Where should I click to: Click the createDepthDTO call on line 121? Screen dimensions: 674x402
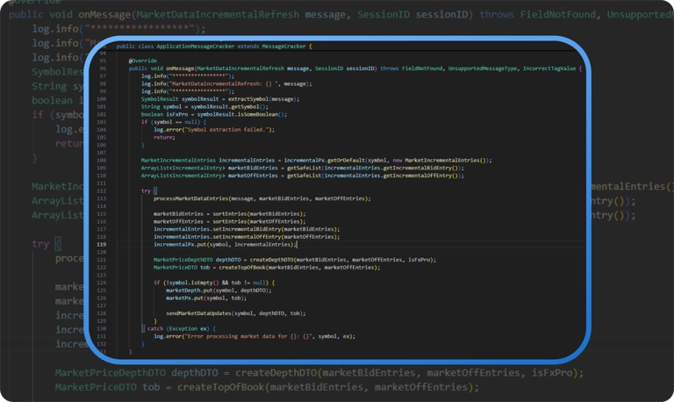342,260
